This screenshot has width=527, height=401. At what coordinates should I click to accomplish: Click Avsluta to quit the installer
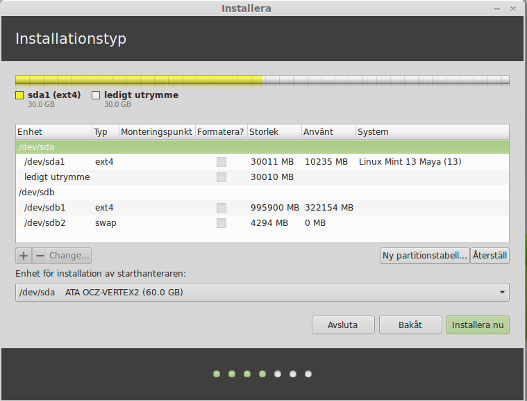coord(343,325)
